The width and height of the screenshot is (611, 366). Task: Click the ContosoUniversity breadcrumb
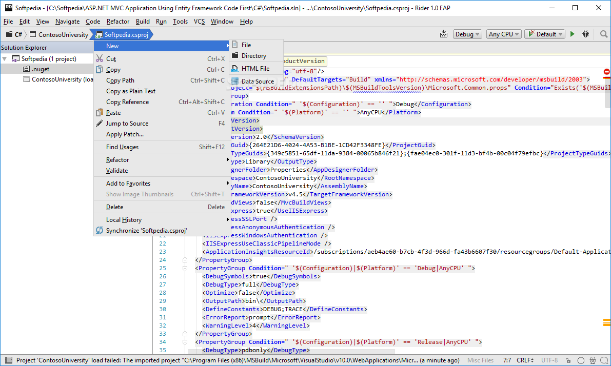[59, 34]
